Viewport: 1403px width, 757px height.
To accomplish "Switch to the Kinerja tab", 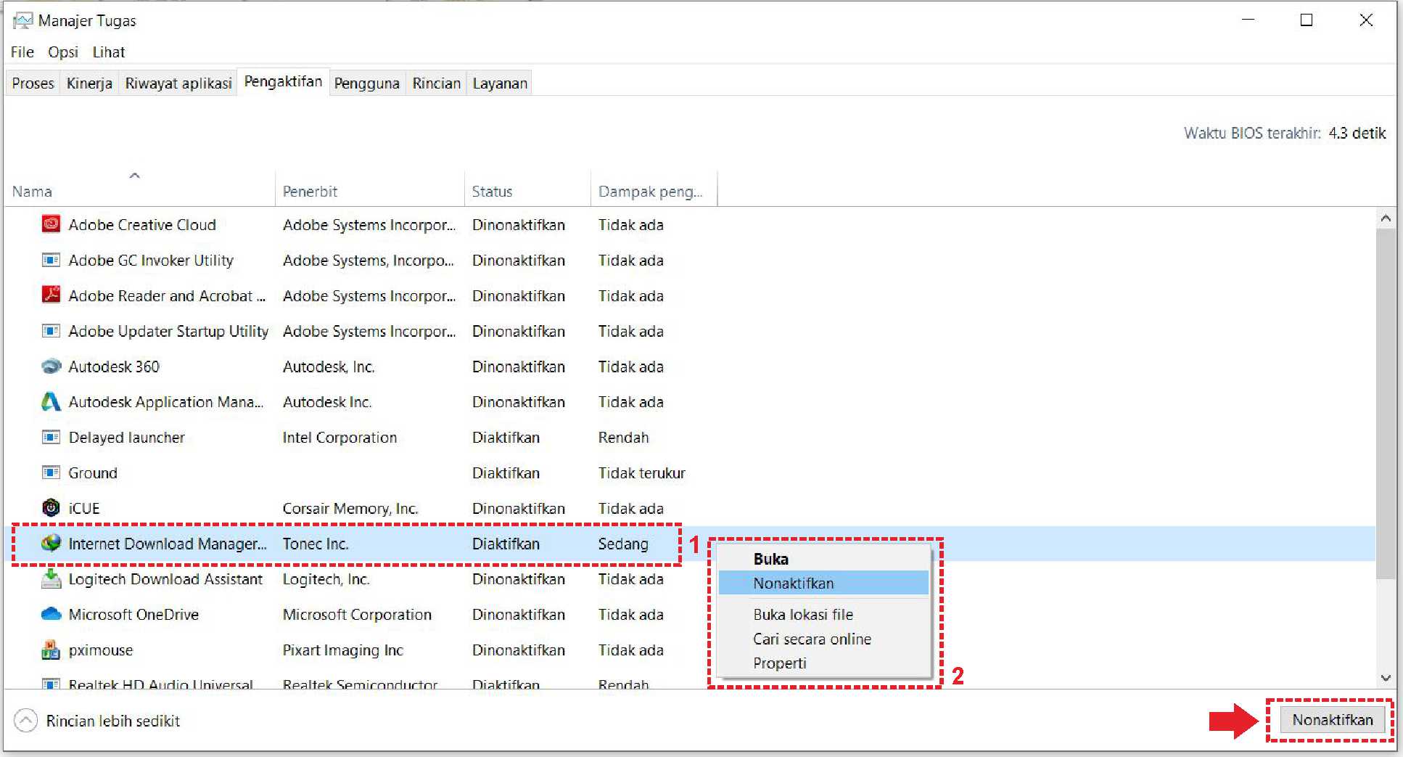I will (89, 83).
